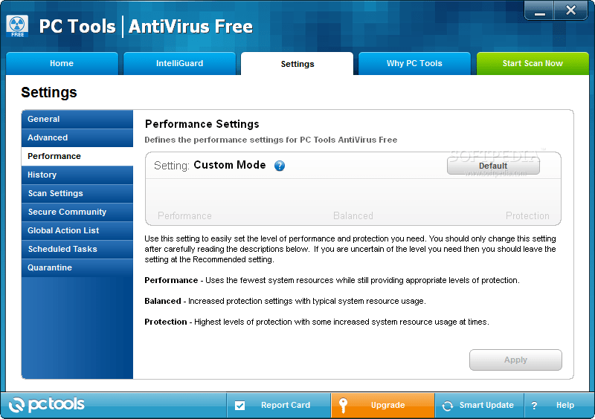595x419 pixels.
Task: Click the Report Card checkmark icon
Action: (239, 406)
